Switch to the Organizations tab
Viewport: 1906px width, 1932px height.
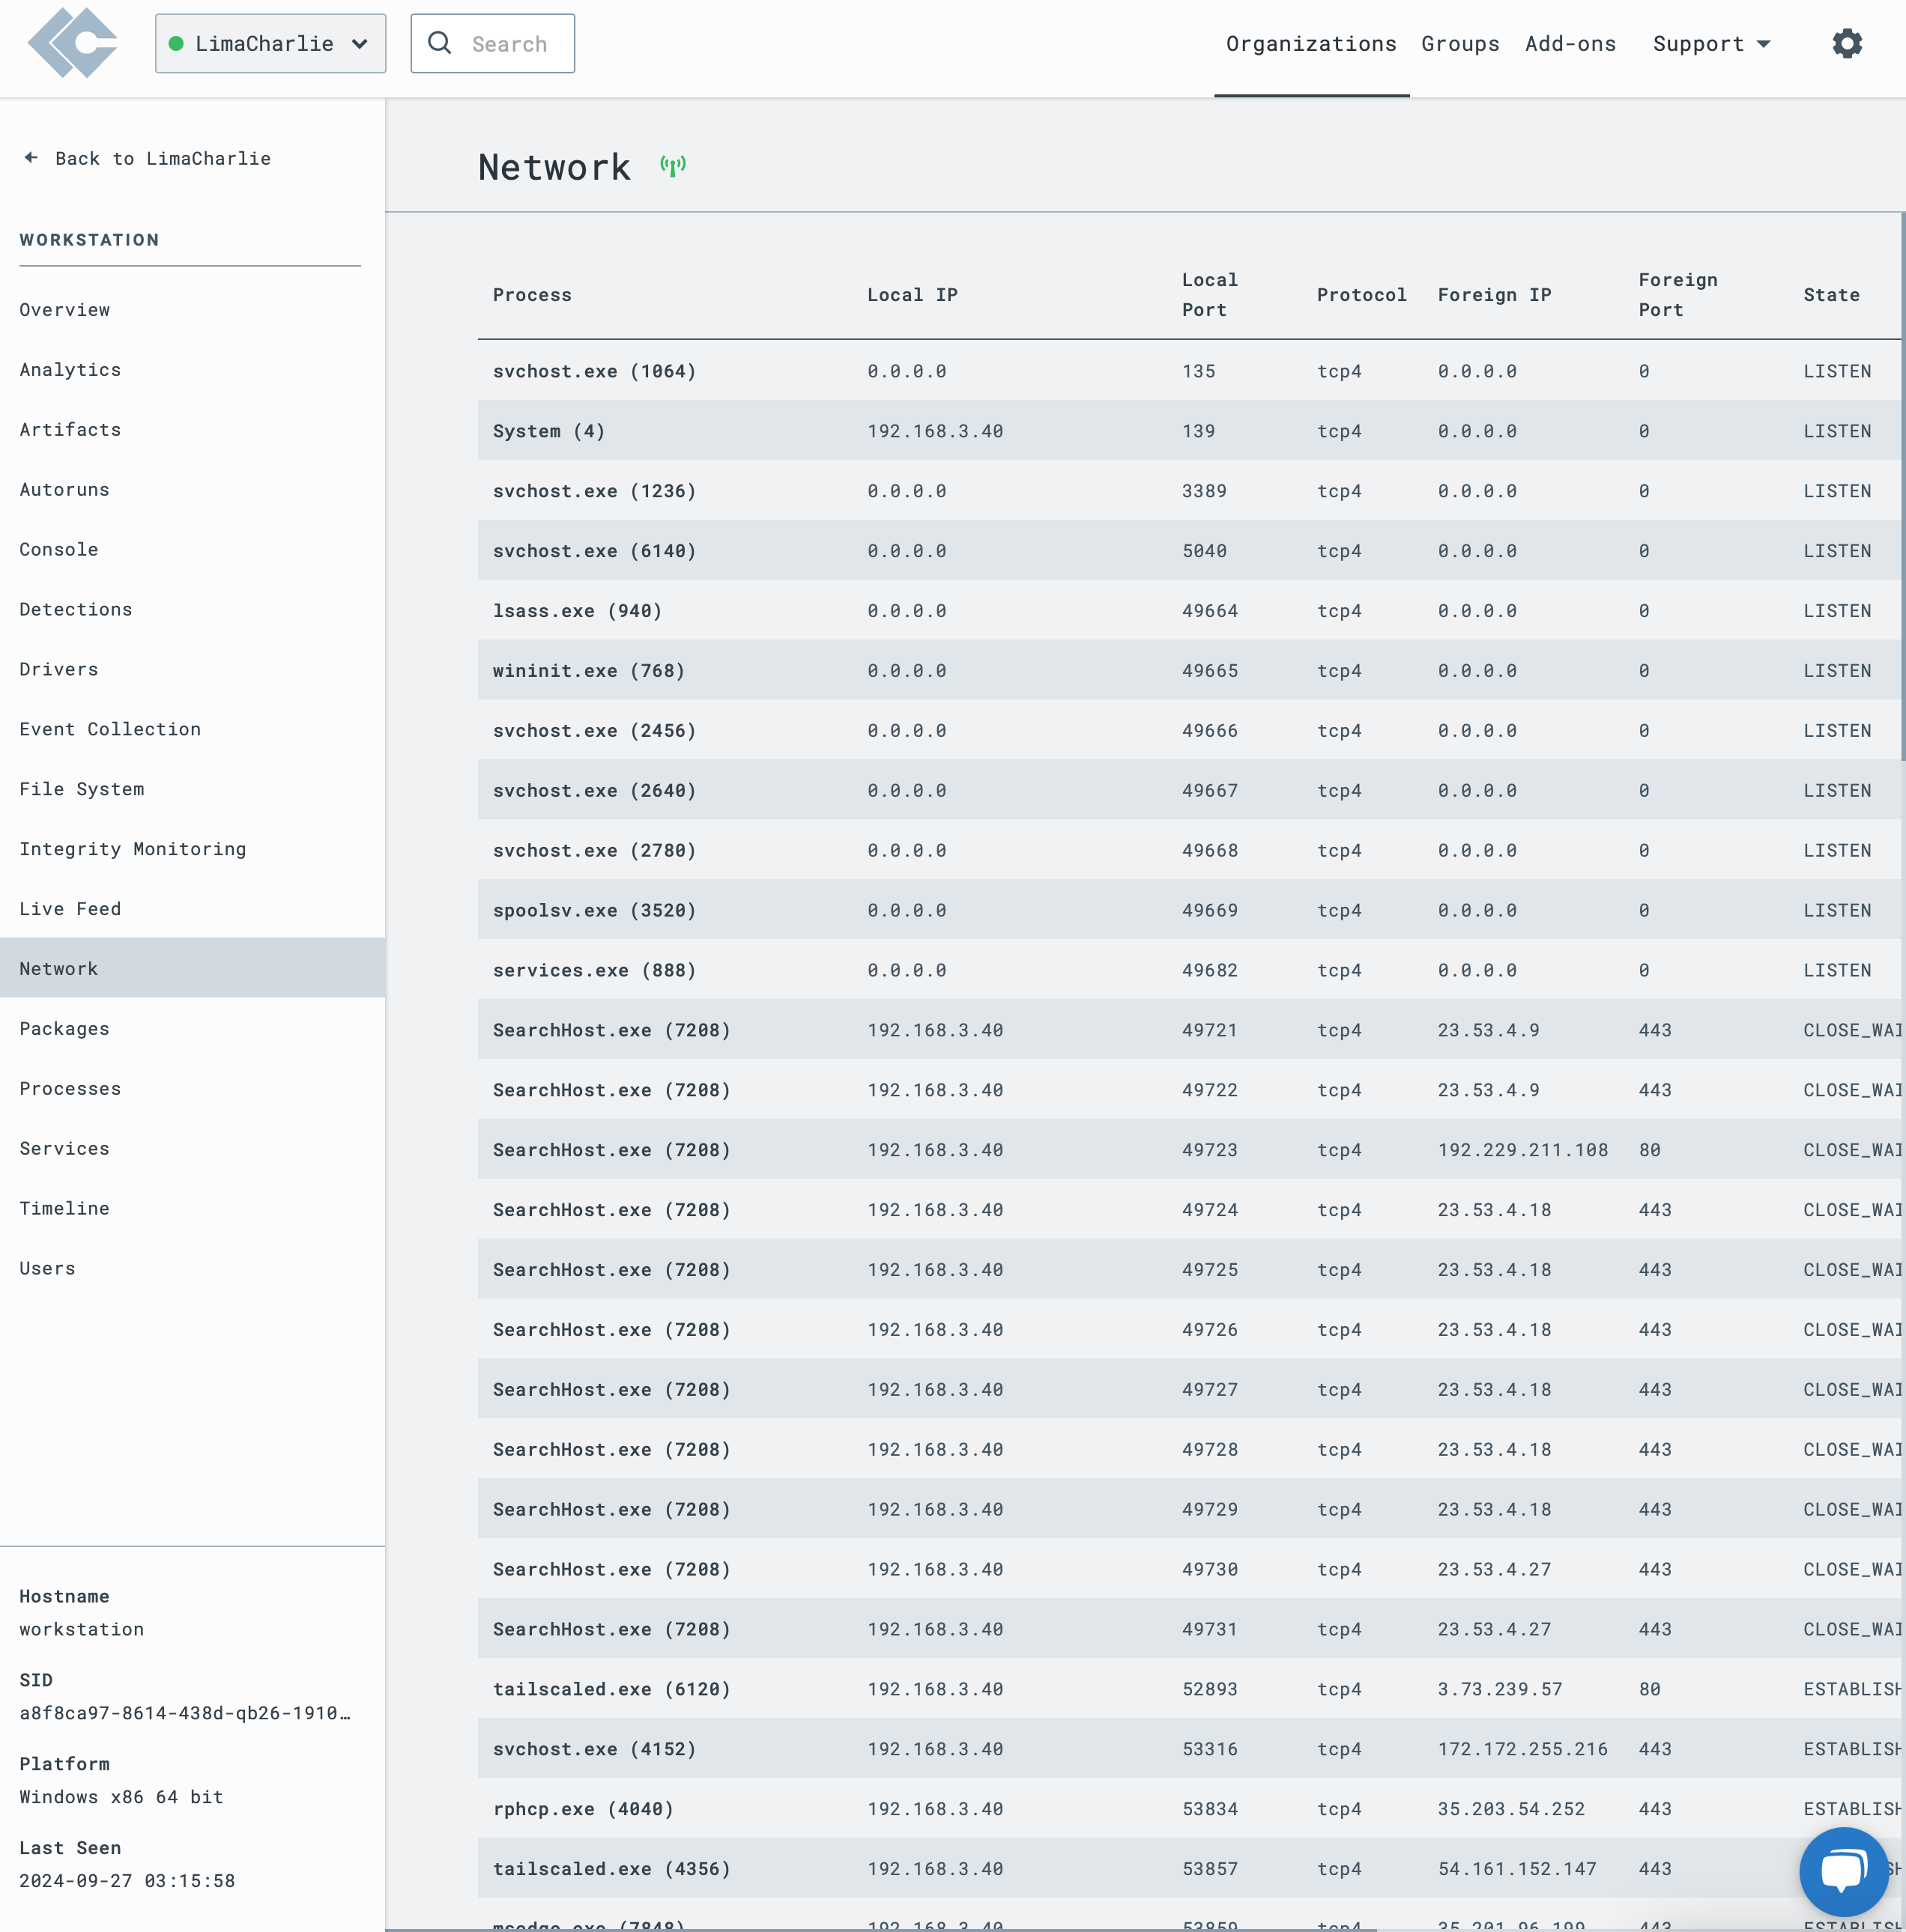point(1310,44)
